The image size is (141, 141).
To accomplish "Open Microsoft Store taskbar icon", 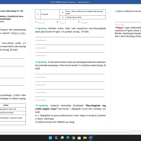I will coord(79,138).
